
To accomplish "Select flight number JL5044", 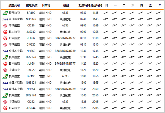I will coord(31,108).
